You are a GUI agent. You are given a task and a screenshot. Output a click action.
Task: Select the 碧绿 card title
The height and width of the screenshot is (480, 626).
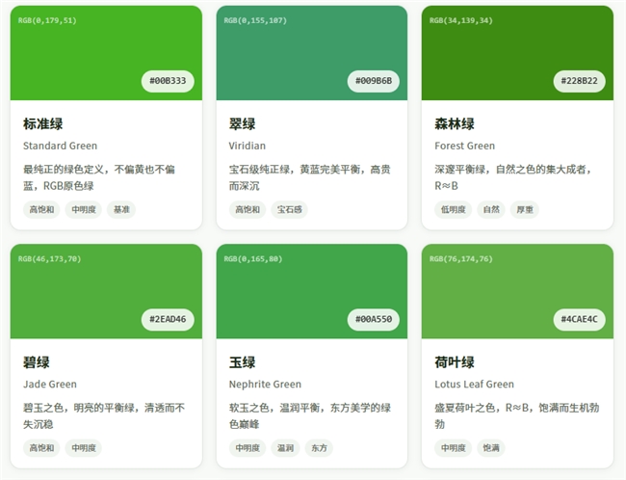click(37, 362)
